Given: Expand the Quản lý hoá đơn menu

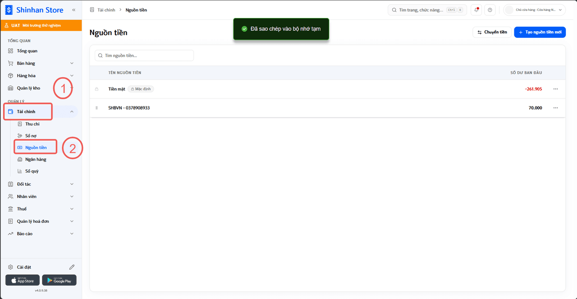Looking at the screenshot, I should [41, 221].
